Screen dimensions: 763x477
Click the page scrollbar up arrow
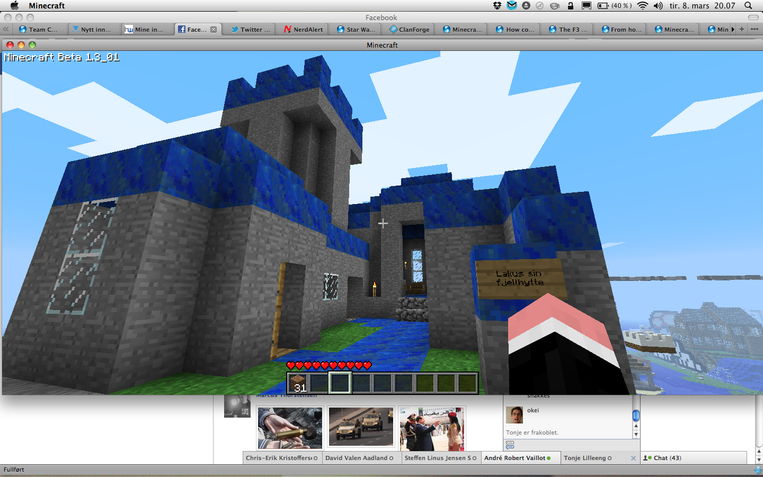click(x=759, y=452)
